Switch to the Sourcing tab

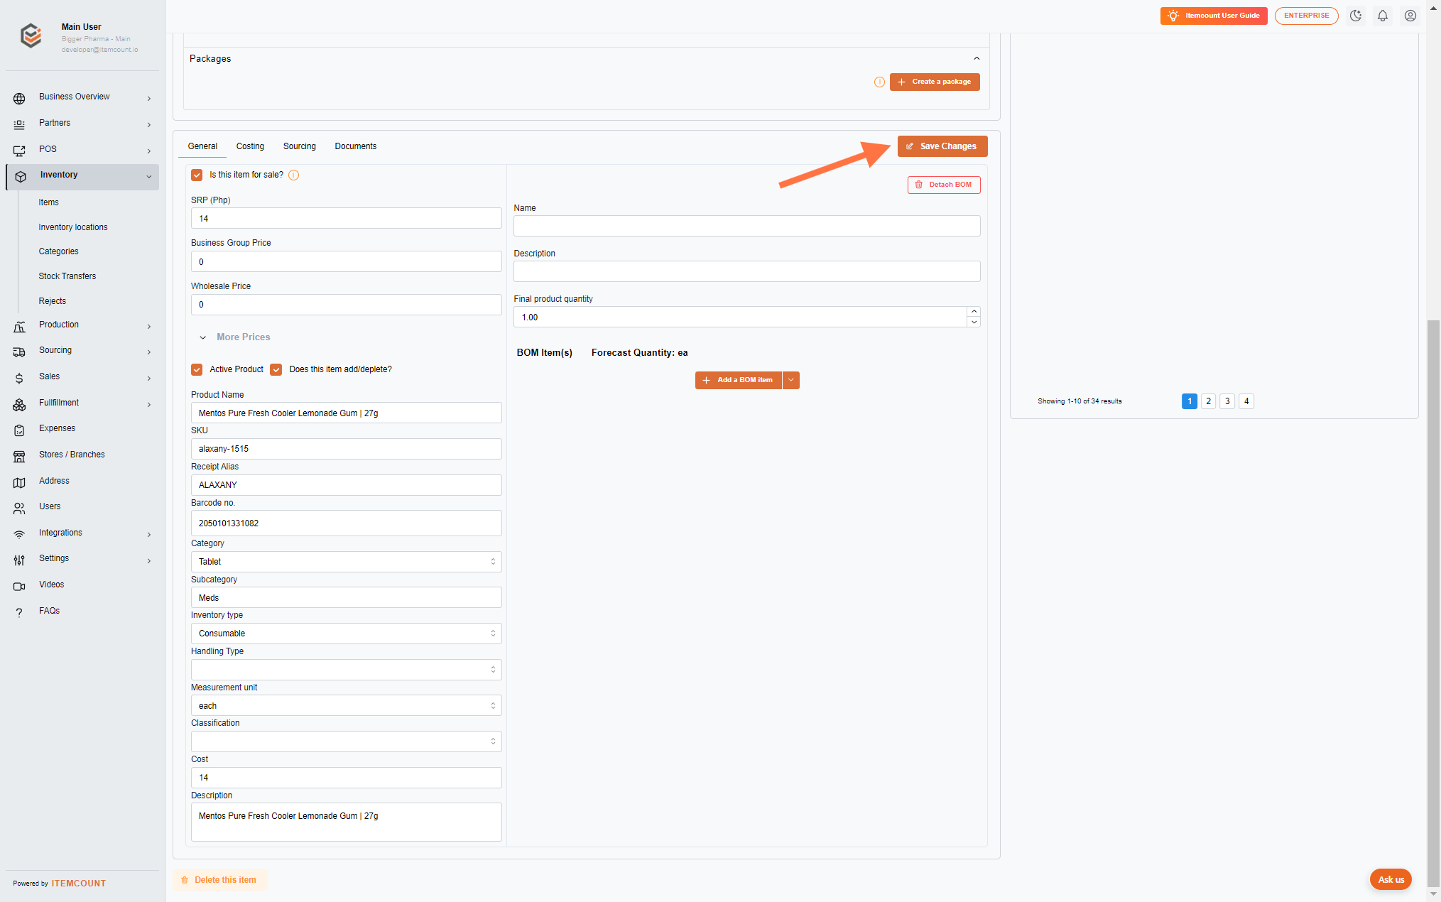point(300,146)
